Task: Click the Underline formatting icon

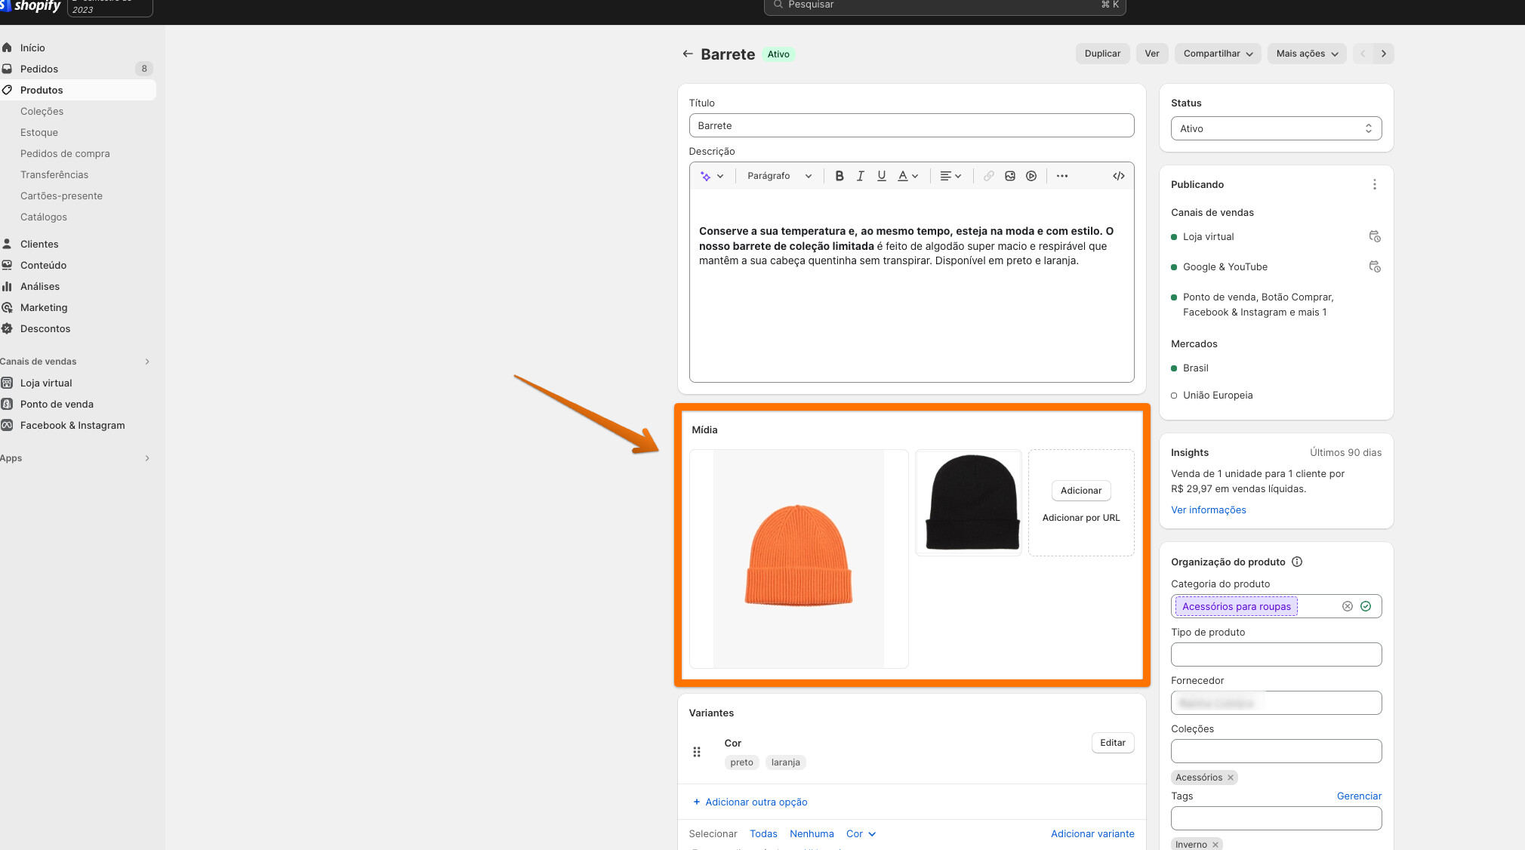Action: [x=881, y=176]
